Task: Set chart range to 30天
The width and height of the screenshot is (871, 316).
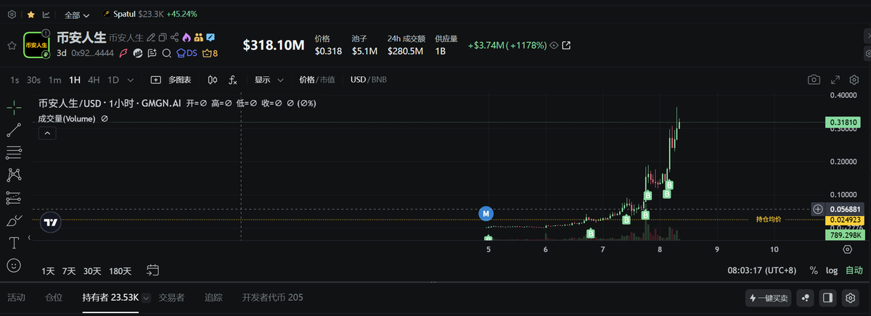Action: tap(92, 270)
